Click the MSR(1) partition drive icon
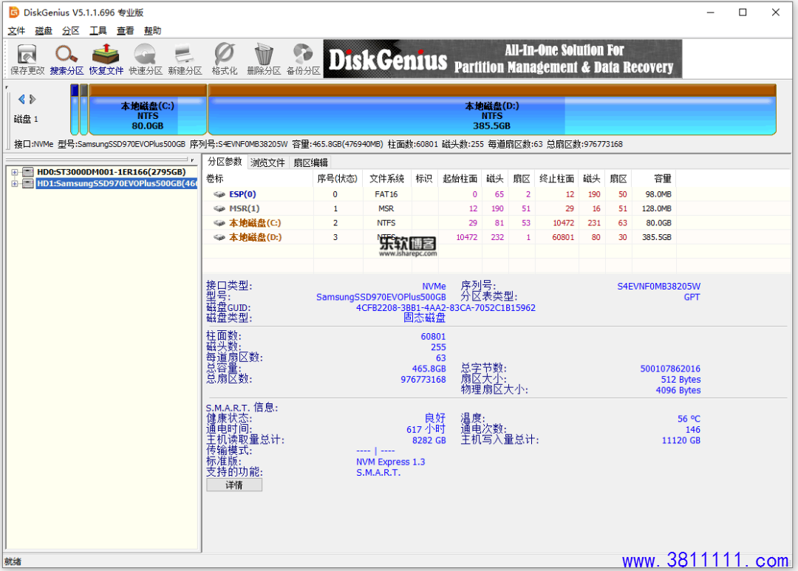This screenshot has width=798, height=571. [x=219, y=208]
